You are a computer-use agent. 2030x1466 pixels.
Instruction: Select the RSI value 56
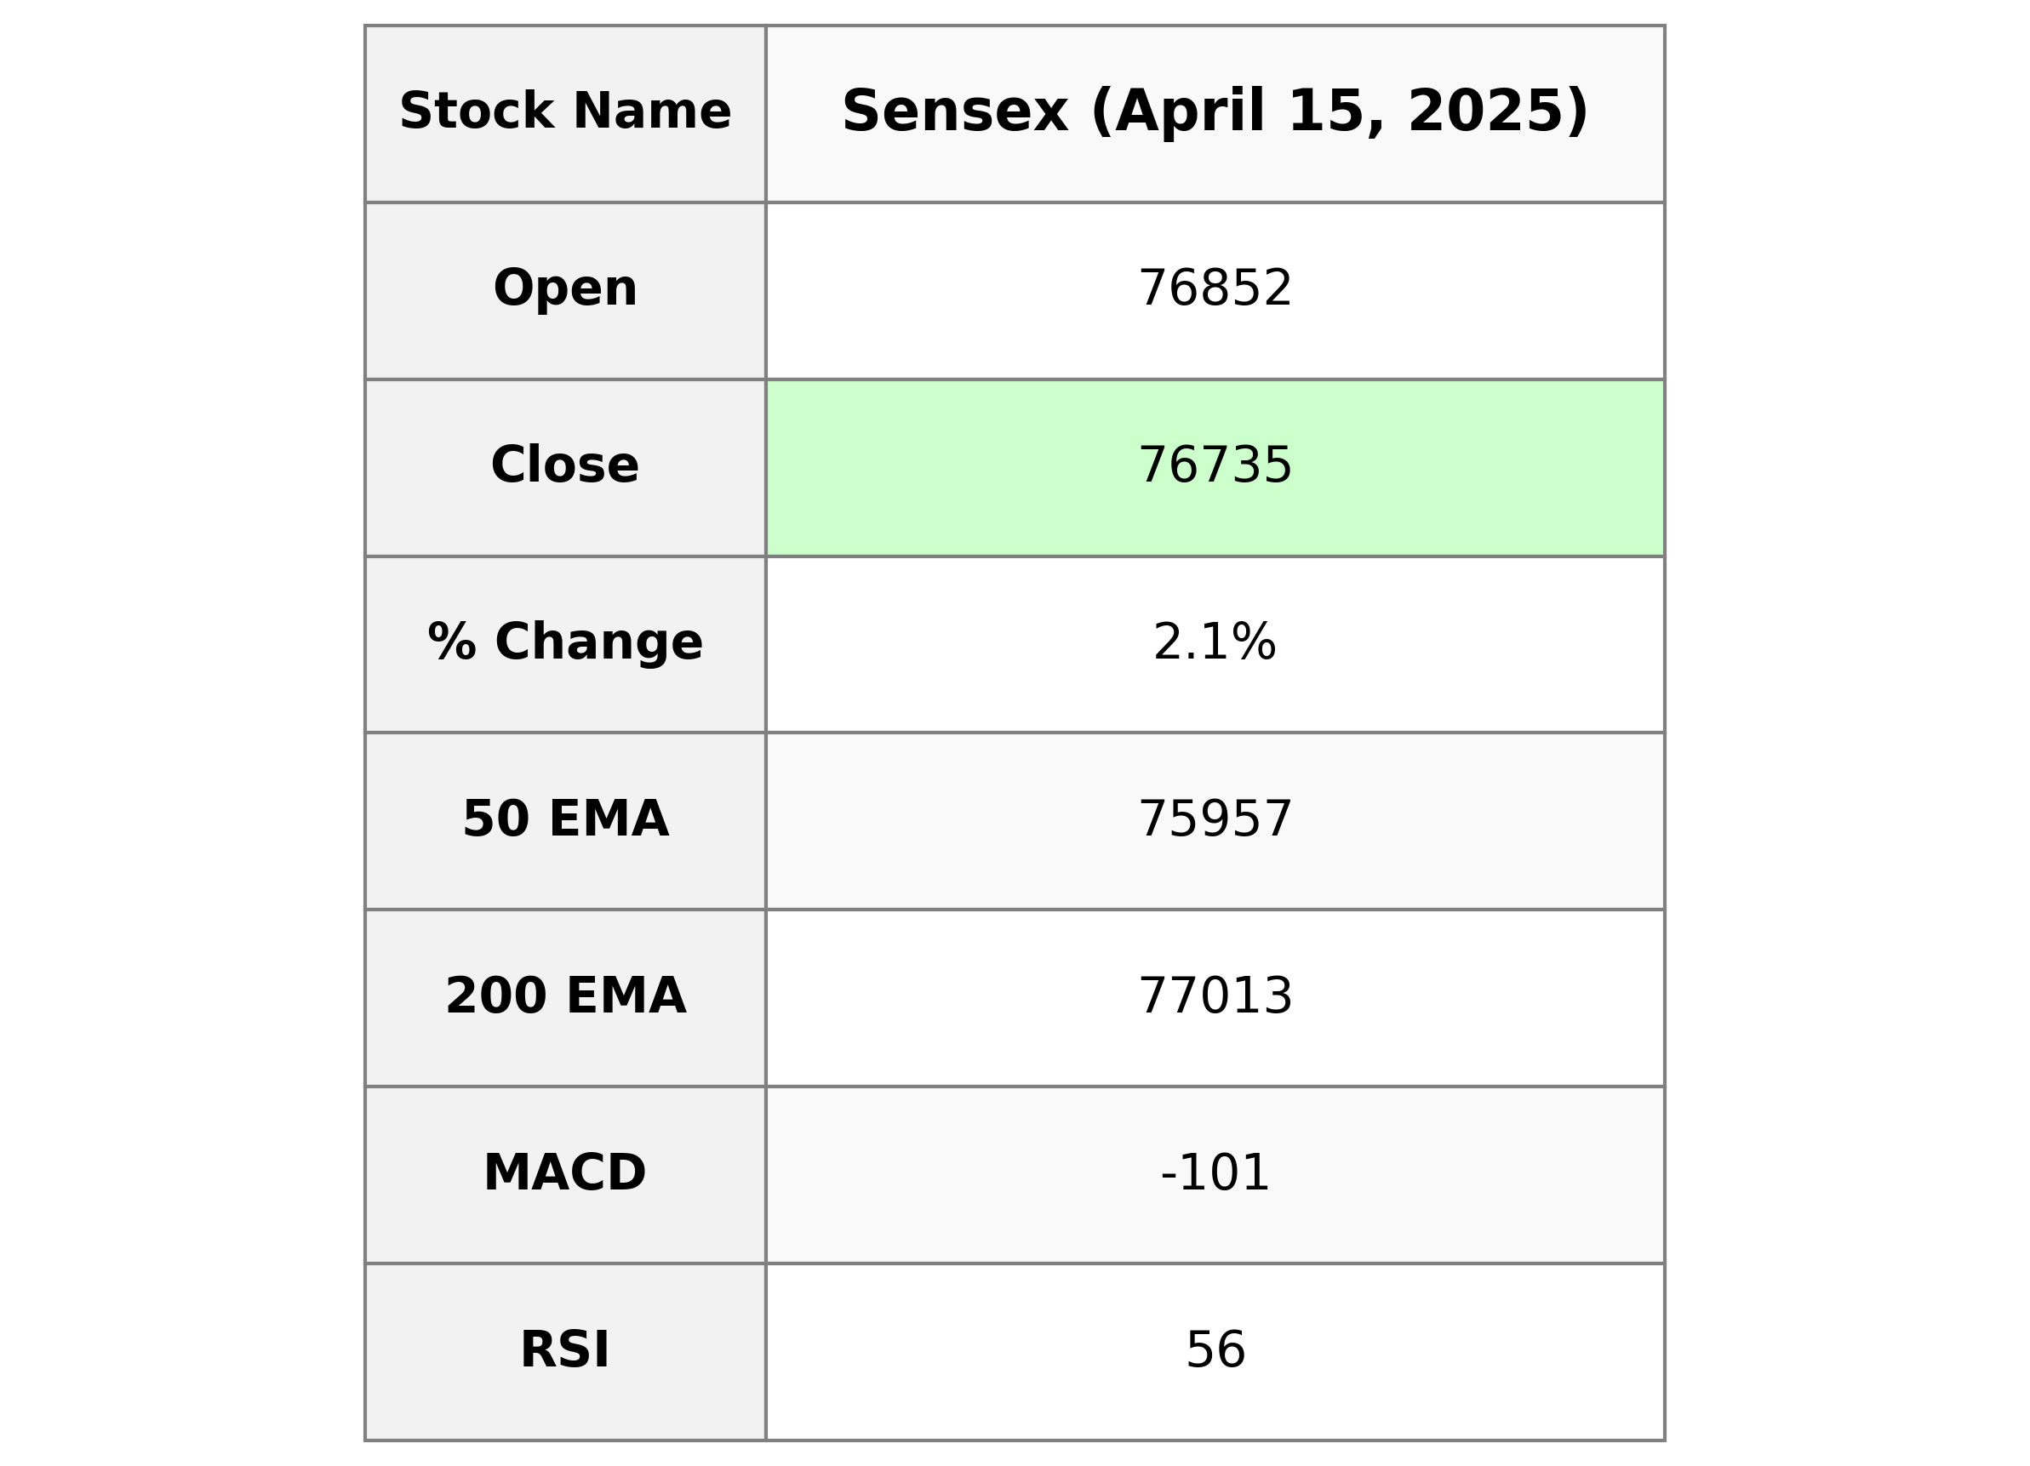pos(1215,1349)
